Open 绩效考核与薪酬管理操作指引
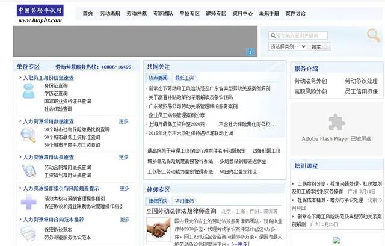 (x=75, y=198)
